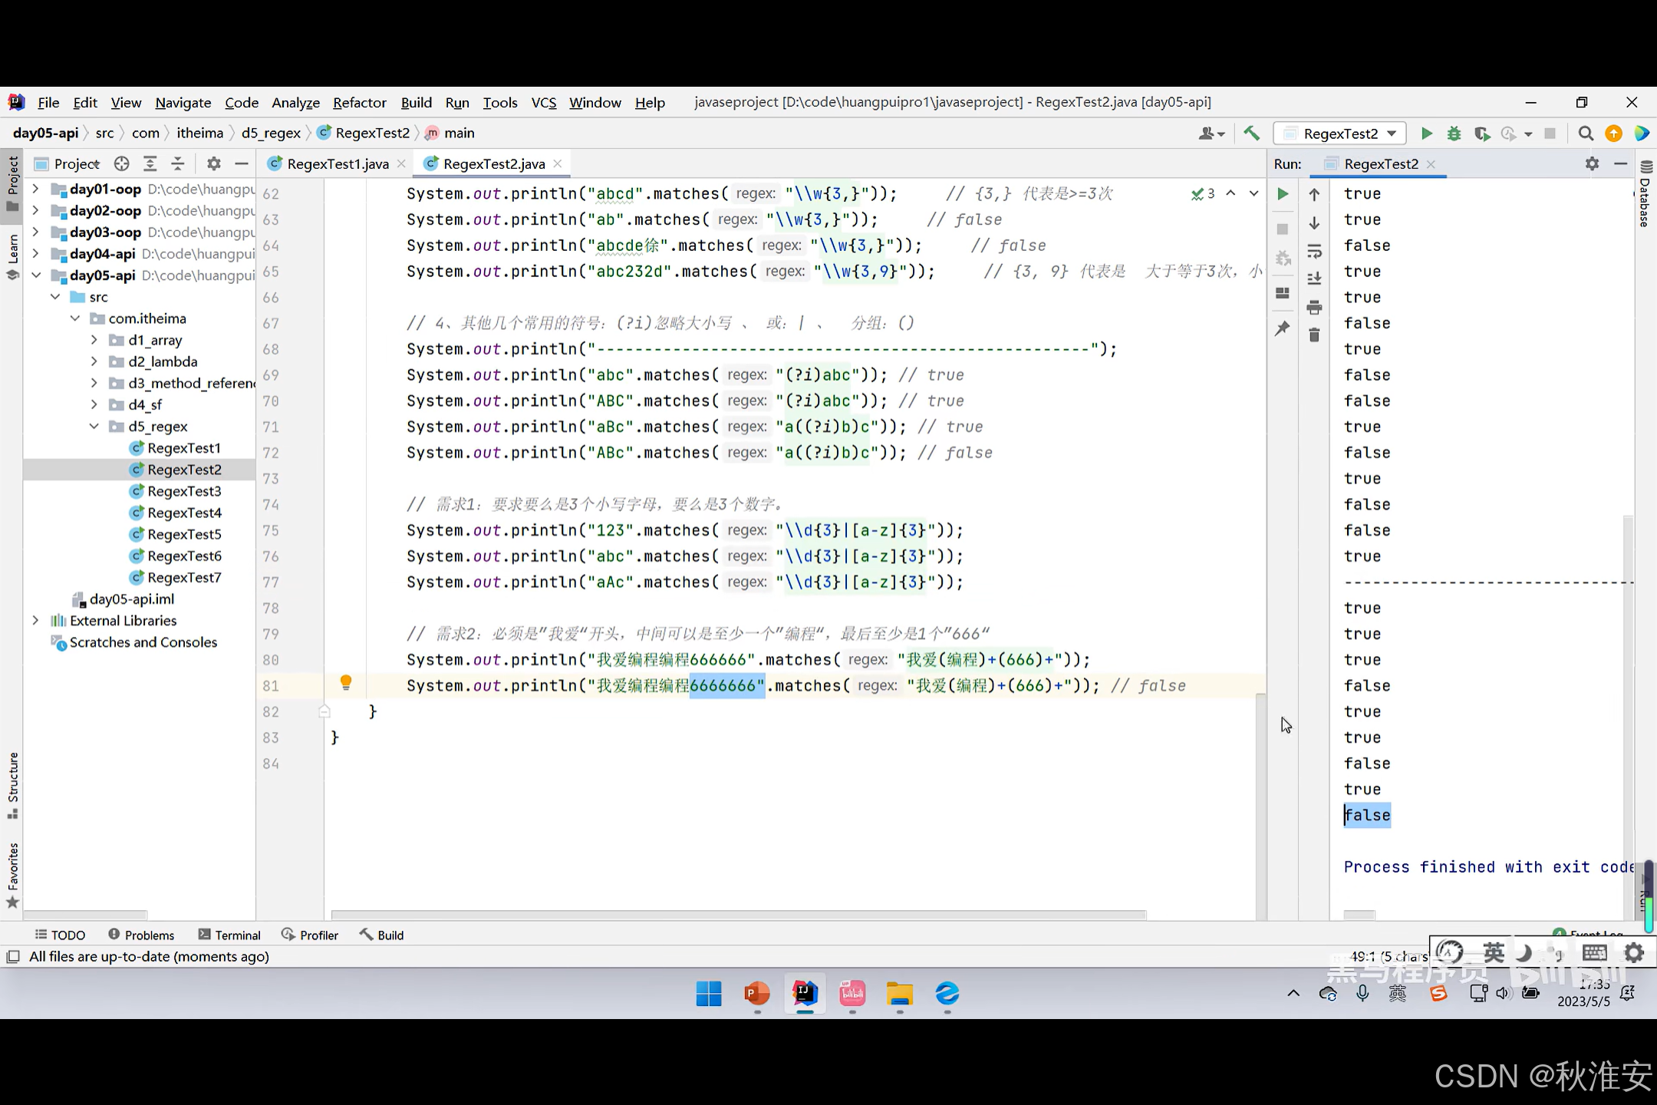Collapse the d5_regex package node
This screenshot has height=1105, width=1657.
pyautogui.click(x=94, y=426)
